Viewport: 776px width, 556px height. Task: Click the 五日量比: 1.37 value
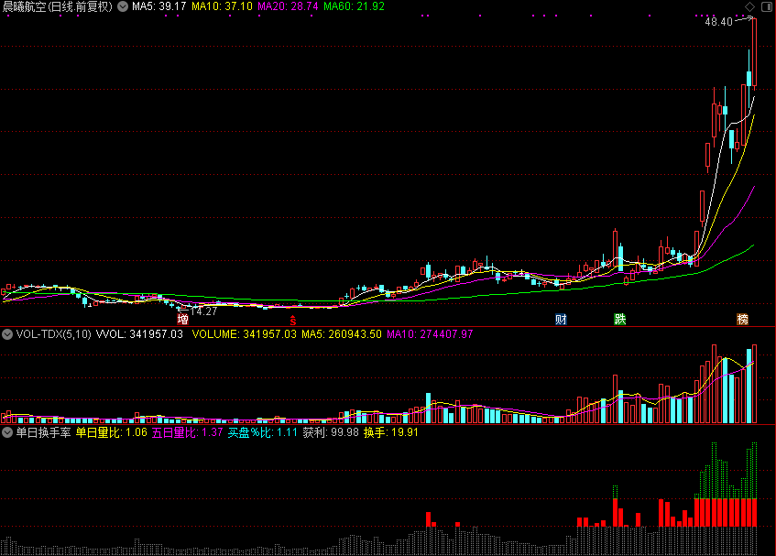(187, 432)
